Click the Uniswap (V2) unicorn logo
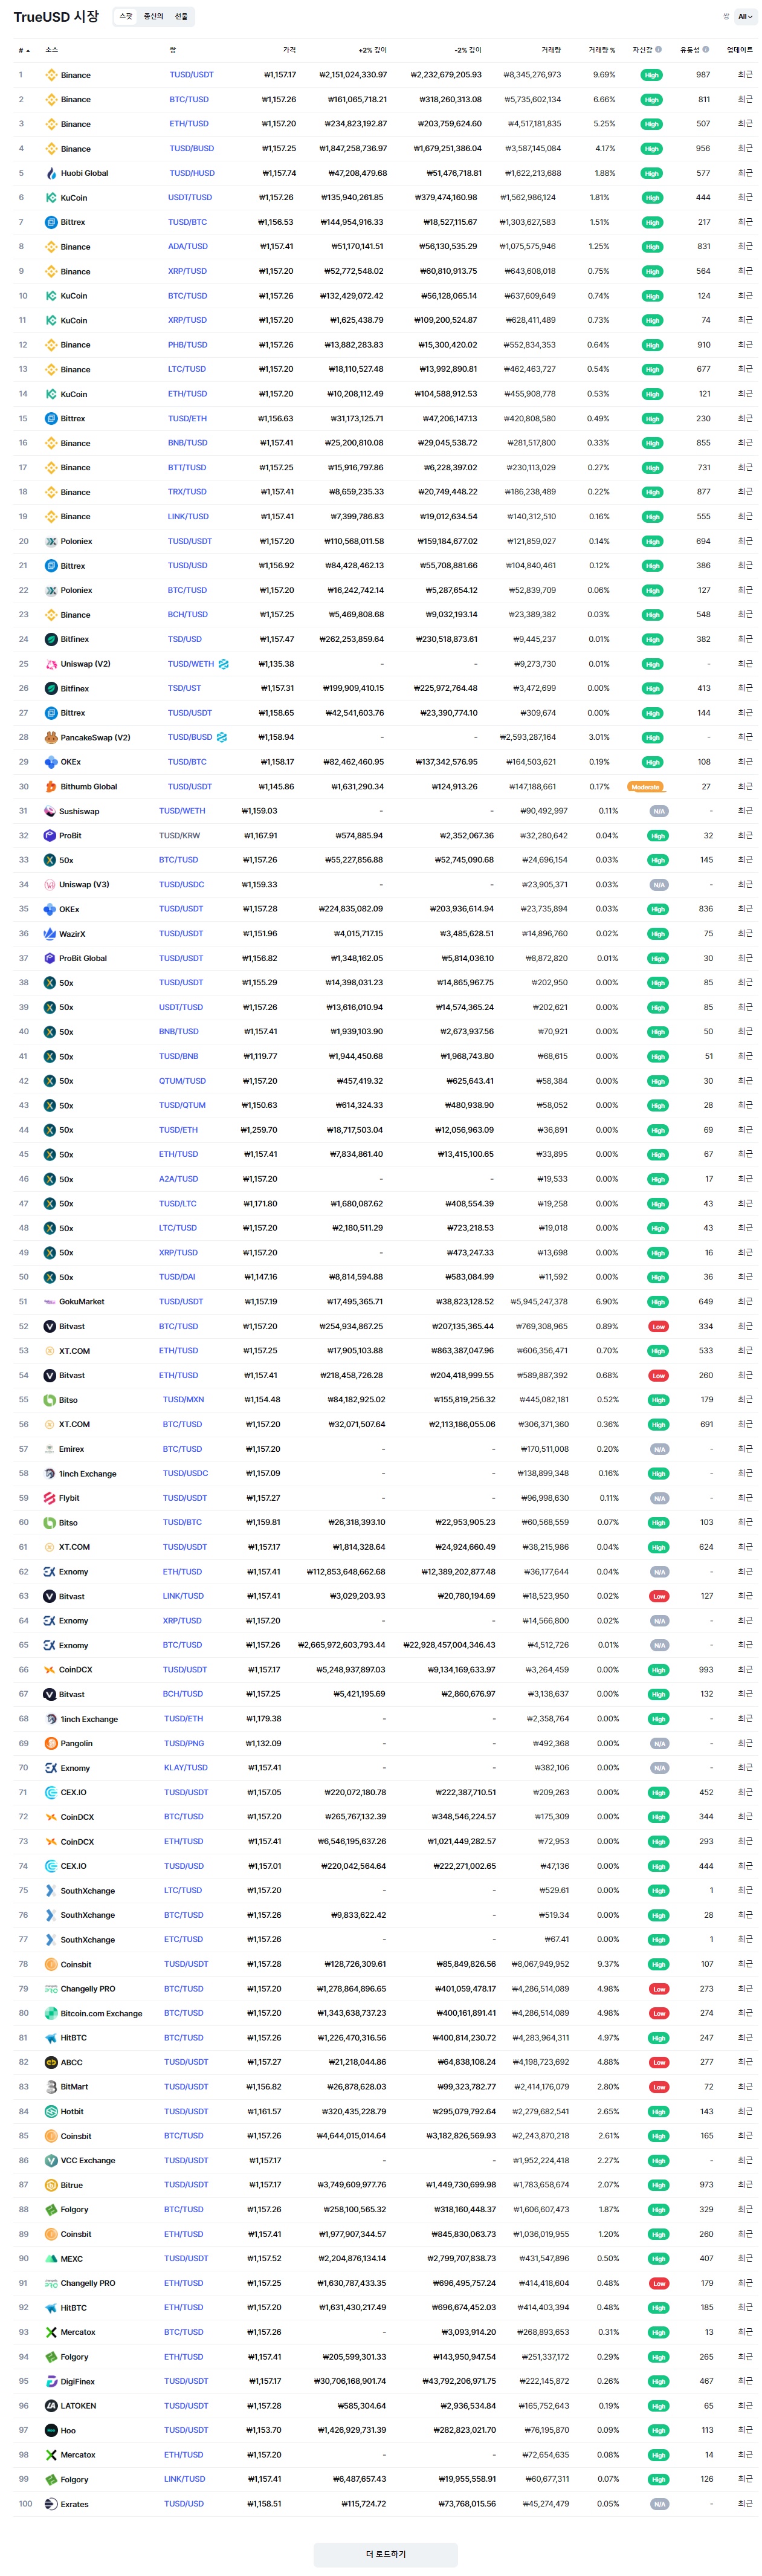The image size is (762, 2576). pos(51,664)
